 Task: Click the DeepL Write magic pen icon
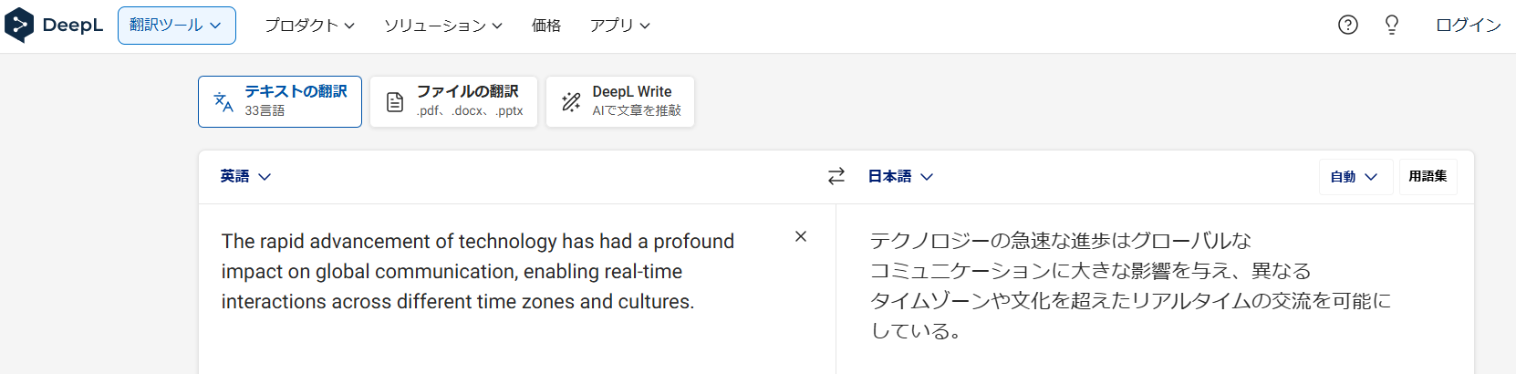tap(571, 101)
